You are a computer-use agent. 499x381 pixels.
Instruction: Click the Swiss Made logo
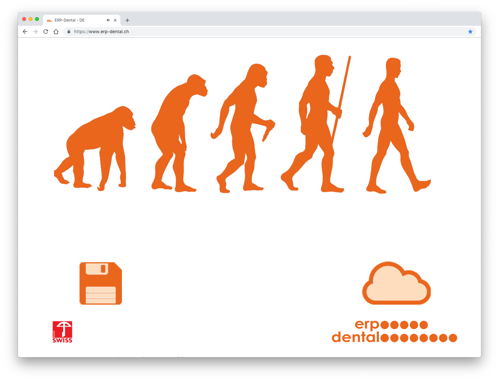point(62,332)
